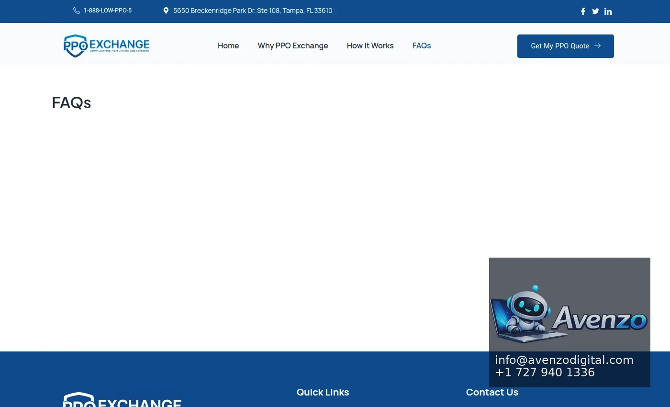Open the LinkedIn social icon

click(608, 11)
